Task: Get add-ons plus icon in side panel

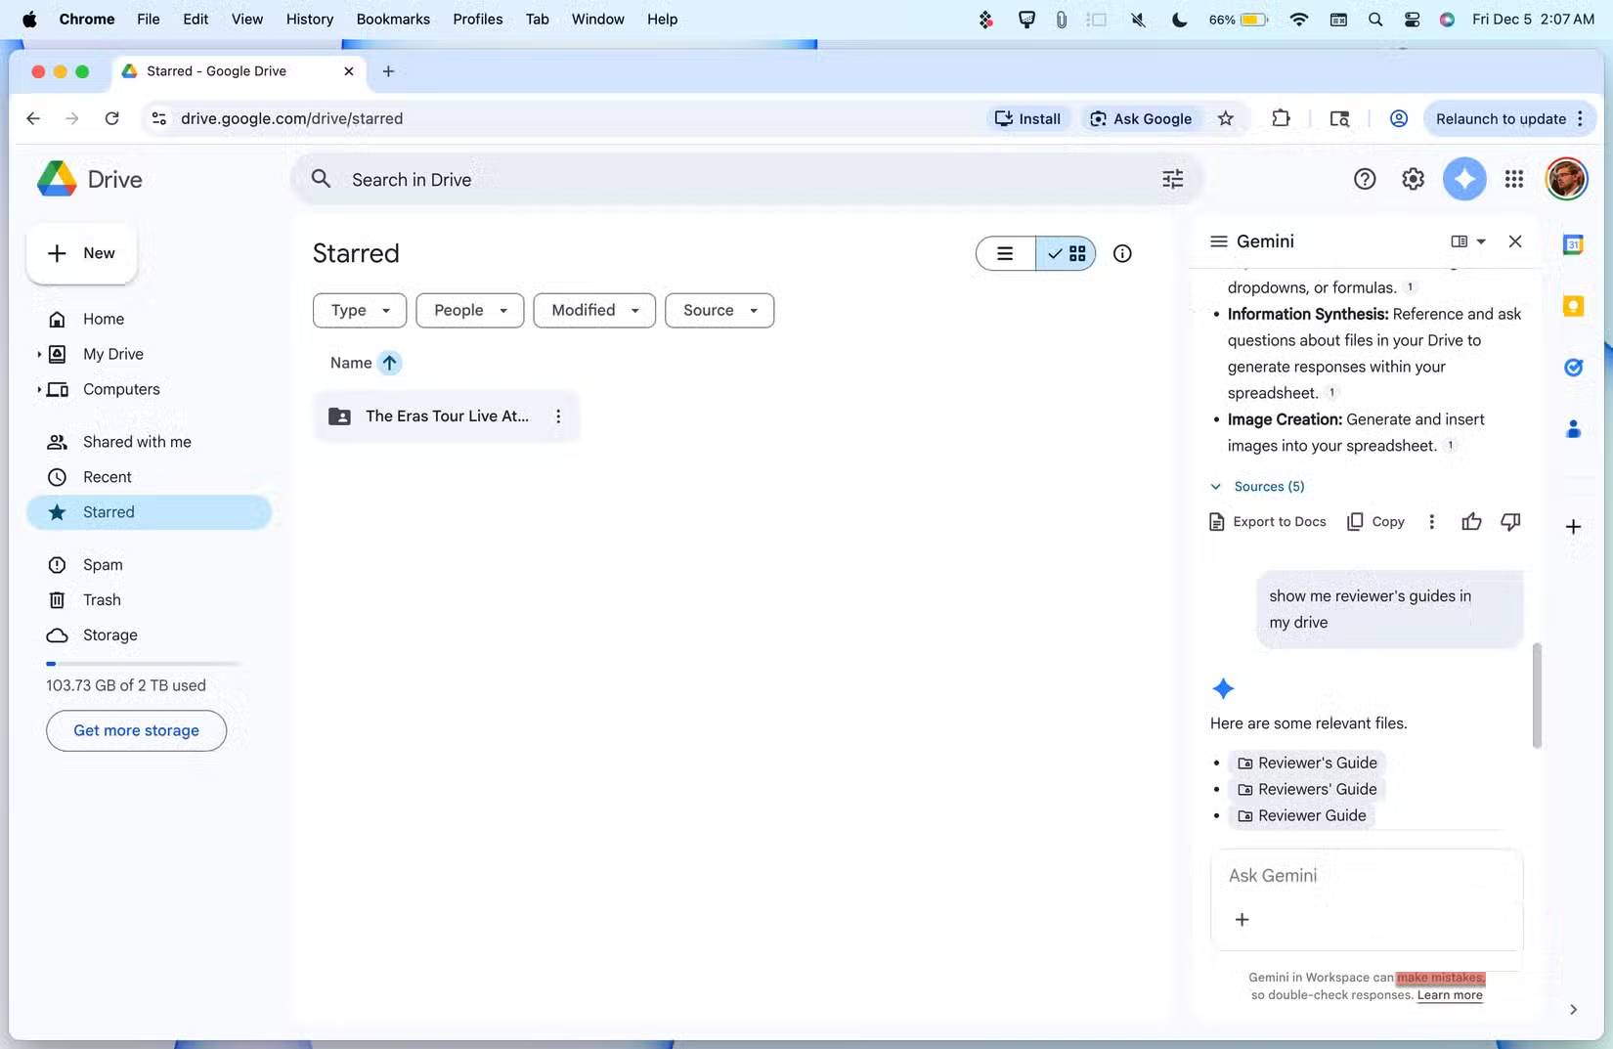Action: pos(1573,527)
